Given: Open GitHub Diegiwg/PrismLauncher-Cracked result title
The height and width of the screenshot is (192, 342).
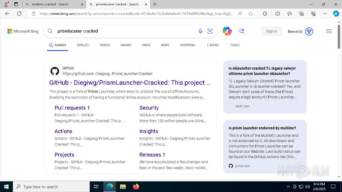Looking at the screenshot, I should click(x=130, y=83).
